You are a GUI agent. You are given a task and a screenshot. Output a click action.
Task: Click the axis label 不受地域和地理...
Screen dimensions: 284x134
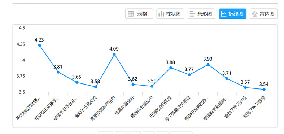(x=28, y=108)
